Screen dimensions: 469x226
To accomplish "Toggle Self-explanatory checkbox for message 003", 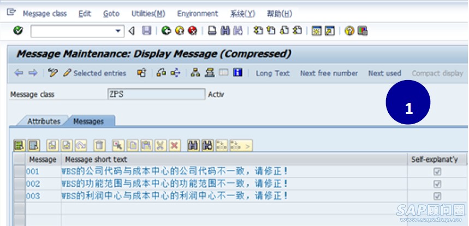I will pyautogui.click(x=437, y=196).
